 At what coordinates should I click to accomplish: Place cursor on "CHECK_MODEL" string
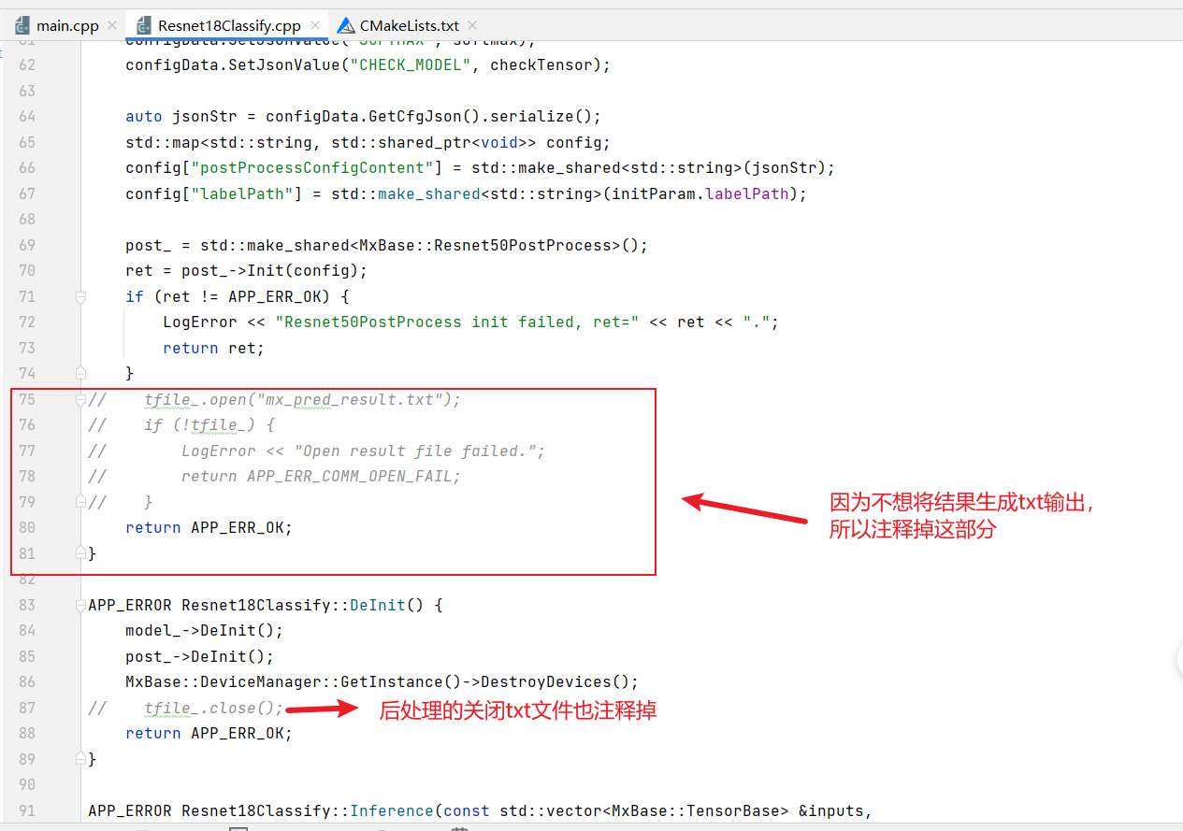(411, 65)
